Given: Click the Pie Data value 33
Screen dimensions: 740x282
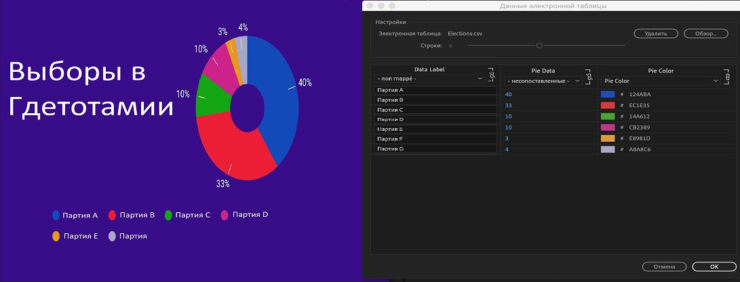Looking at the screenshot, I should [x=508, y=105].
